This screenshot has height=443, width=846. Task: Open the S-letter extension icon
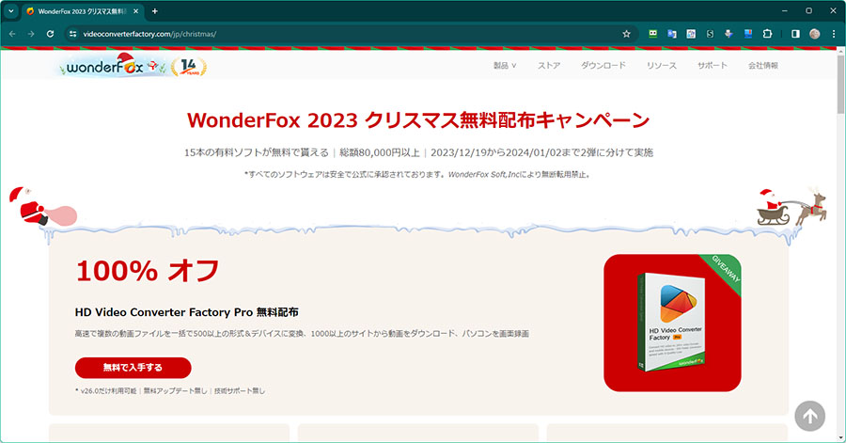710,34
